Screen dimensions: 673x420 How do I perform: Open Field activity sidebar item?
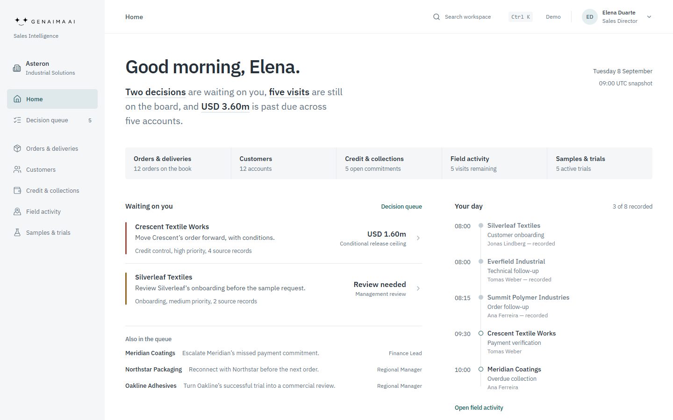pos(52,211)
